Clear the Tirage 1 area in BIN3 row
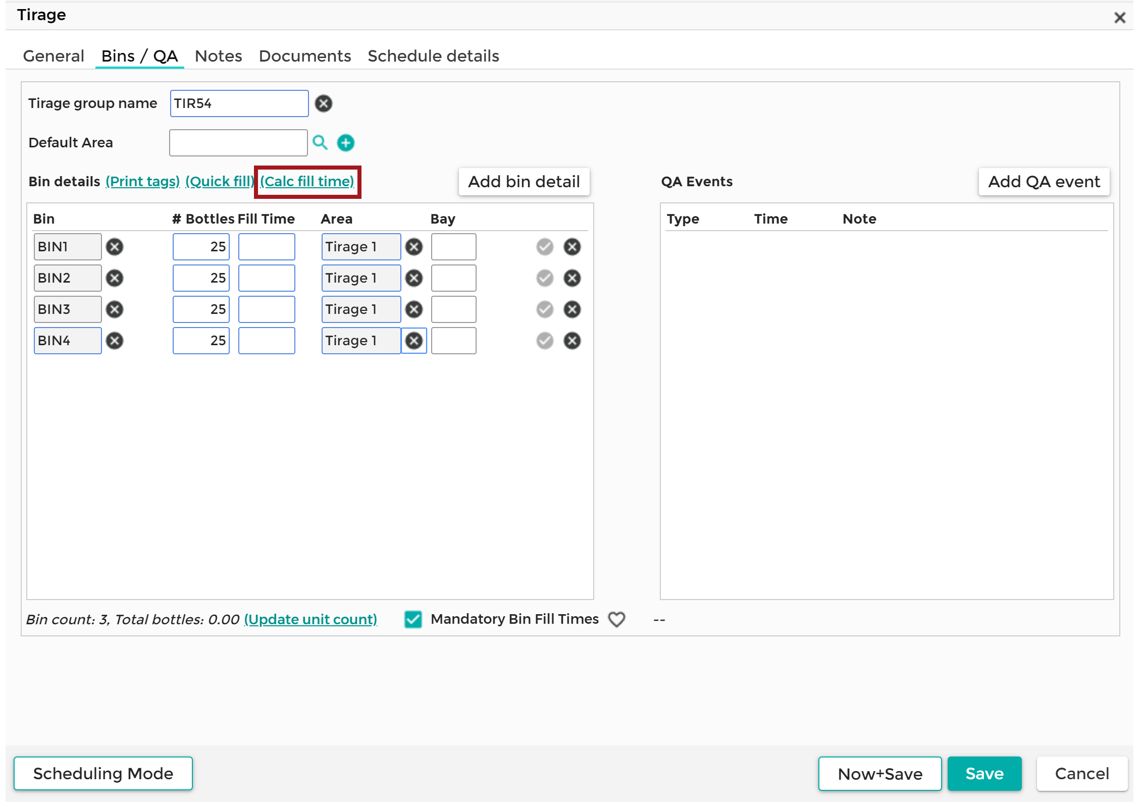Image resolution: width=1141 pixels, height=810 pixels. coord(414,309)
